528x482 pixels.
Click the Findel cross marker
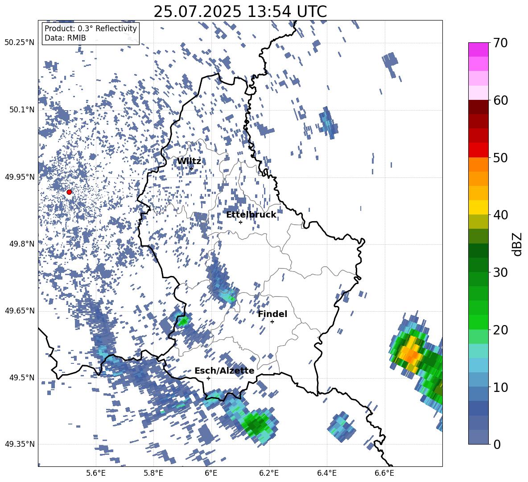(272, 322)
